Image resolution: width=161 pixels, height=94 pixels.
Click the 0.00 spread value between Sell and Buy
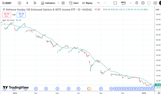(x=14, y=15)
